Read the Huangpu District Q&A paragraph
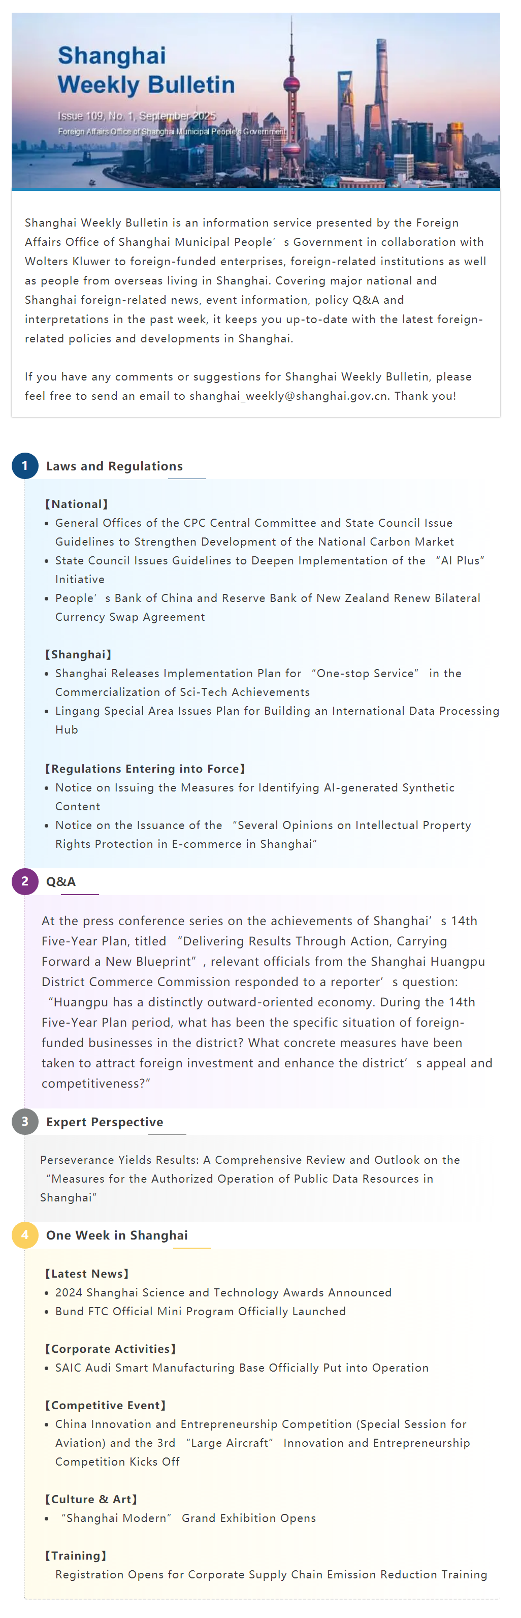Image resolution: width=521 pixels, height=1618 pixels. (x=267, y=1001)
